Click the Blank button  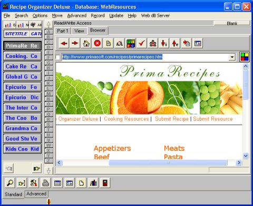[x=232, y=23]
